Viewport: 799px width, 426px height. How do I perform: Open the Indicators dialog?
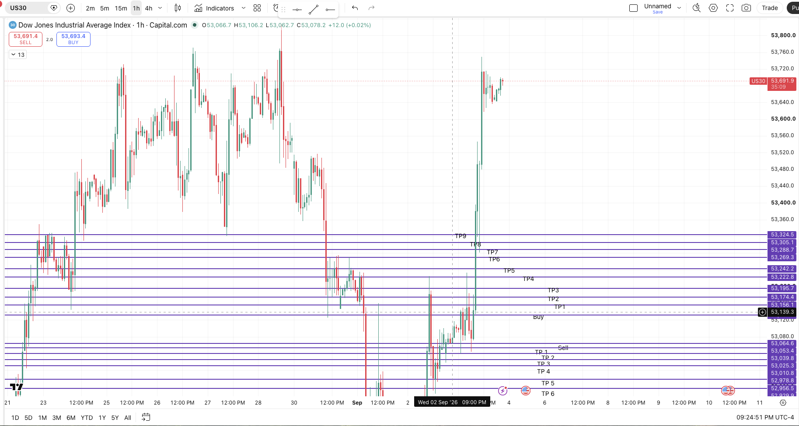click(214, 8)
